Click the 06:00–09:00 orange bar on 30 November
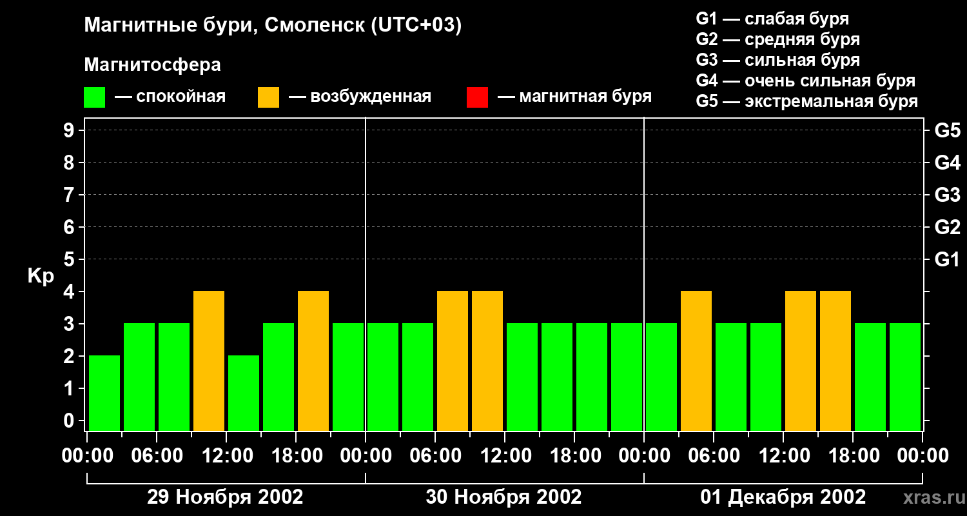 453,361
